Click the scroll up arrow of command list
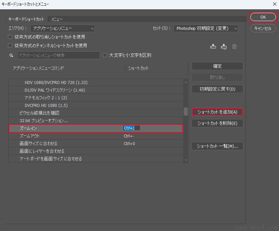279x231 pixels. click(x=186, y=82)
